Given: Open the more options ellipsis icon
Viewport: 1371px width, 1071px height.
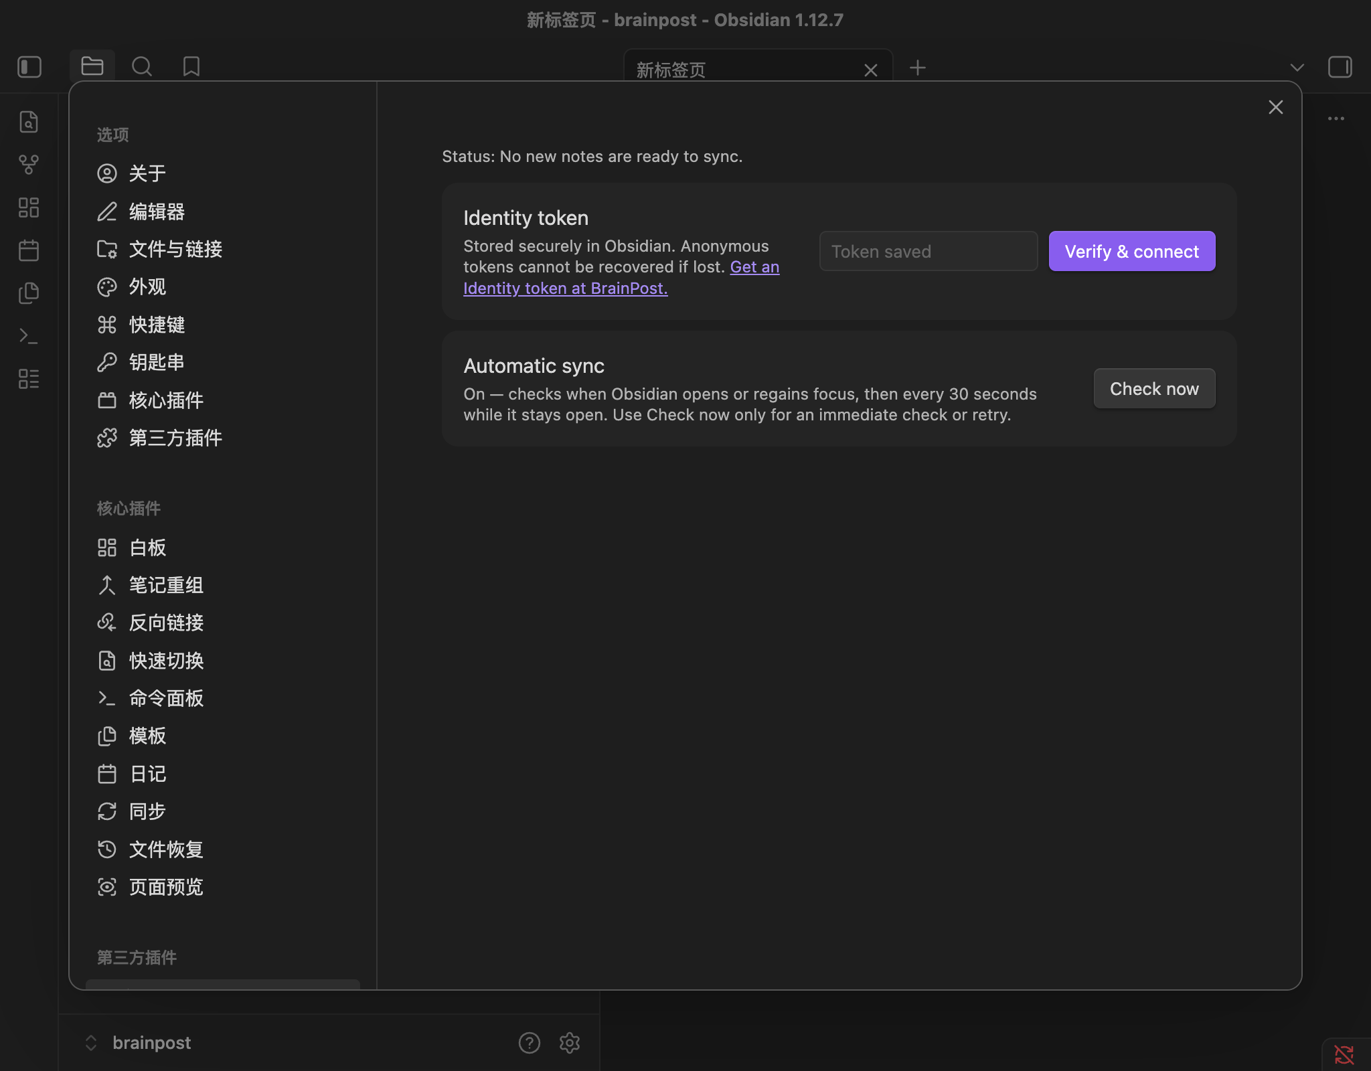Looking at the screenshot, I should tap(1336, 118).
